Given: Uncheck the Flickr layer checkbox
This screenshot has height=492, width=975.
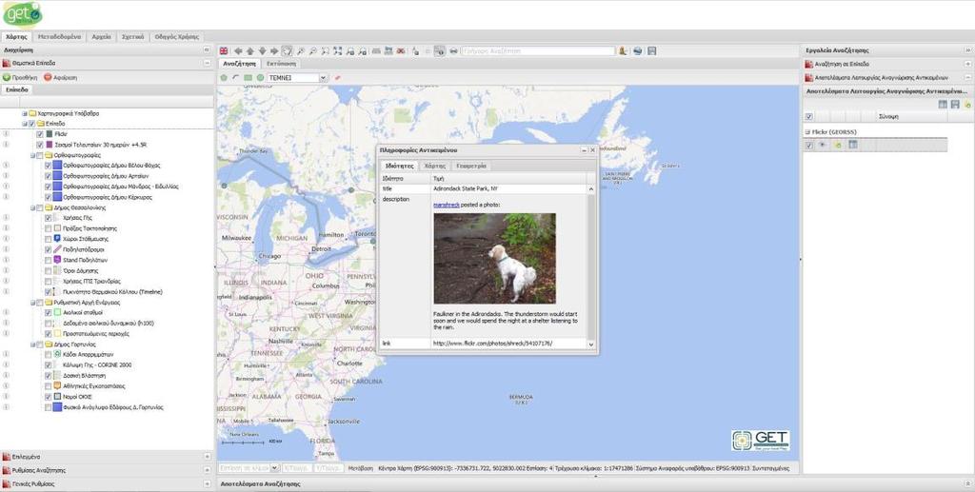Looking at the screenshot, I should [40, 134].
